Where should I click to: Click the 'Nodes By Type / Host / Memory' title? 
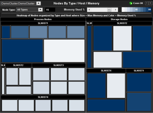point(76,3)
